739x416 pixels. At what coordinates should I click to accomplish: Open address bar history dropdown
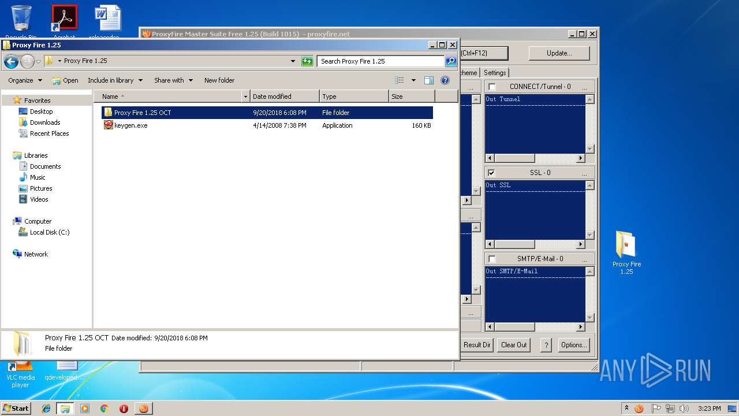coord(293,61)
